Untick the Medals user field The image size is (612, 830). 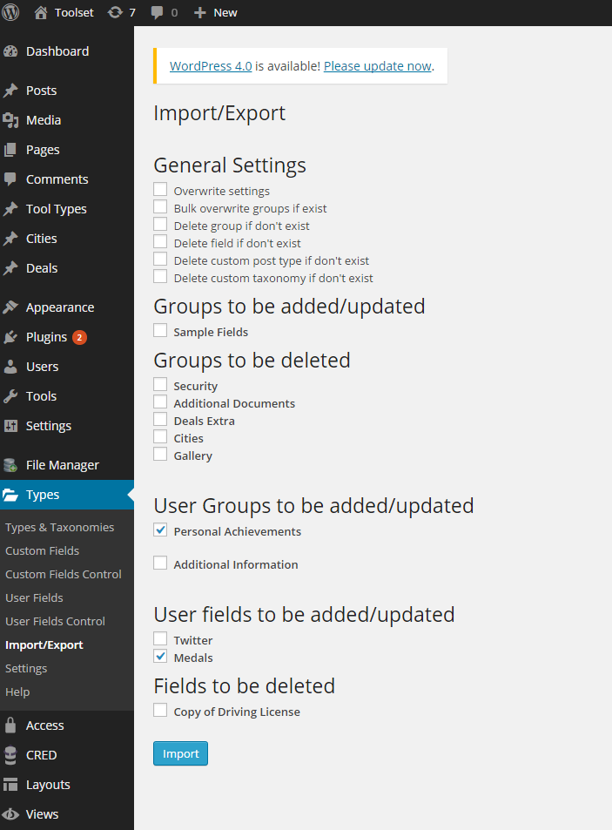point(160,657)
